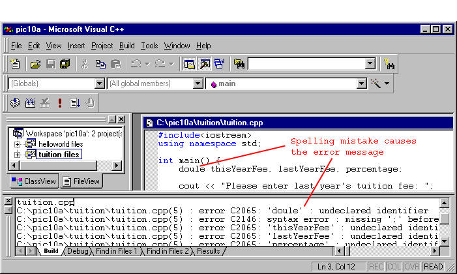
Task: Select the Results output tab
Action: click(209, 251)
